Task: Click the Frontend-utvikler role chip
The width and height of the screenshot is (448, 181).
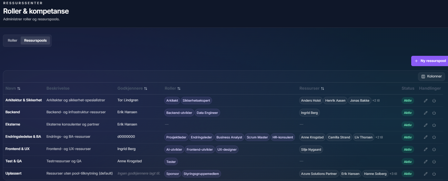Action: (200, 150)
